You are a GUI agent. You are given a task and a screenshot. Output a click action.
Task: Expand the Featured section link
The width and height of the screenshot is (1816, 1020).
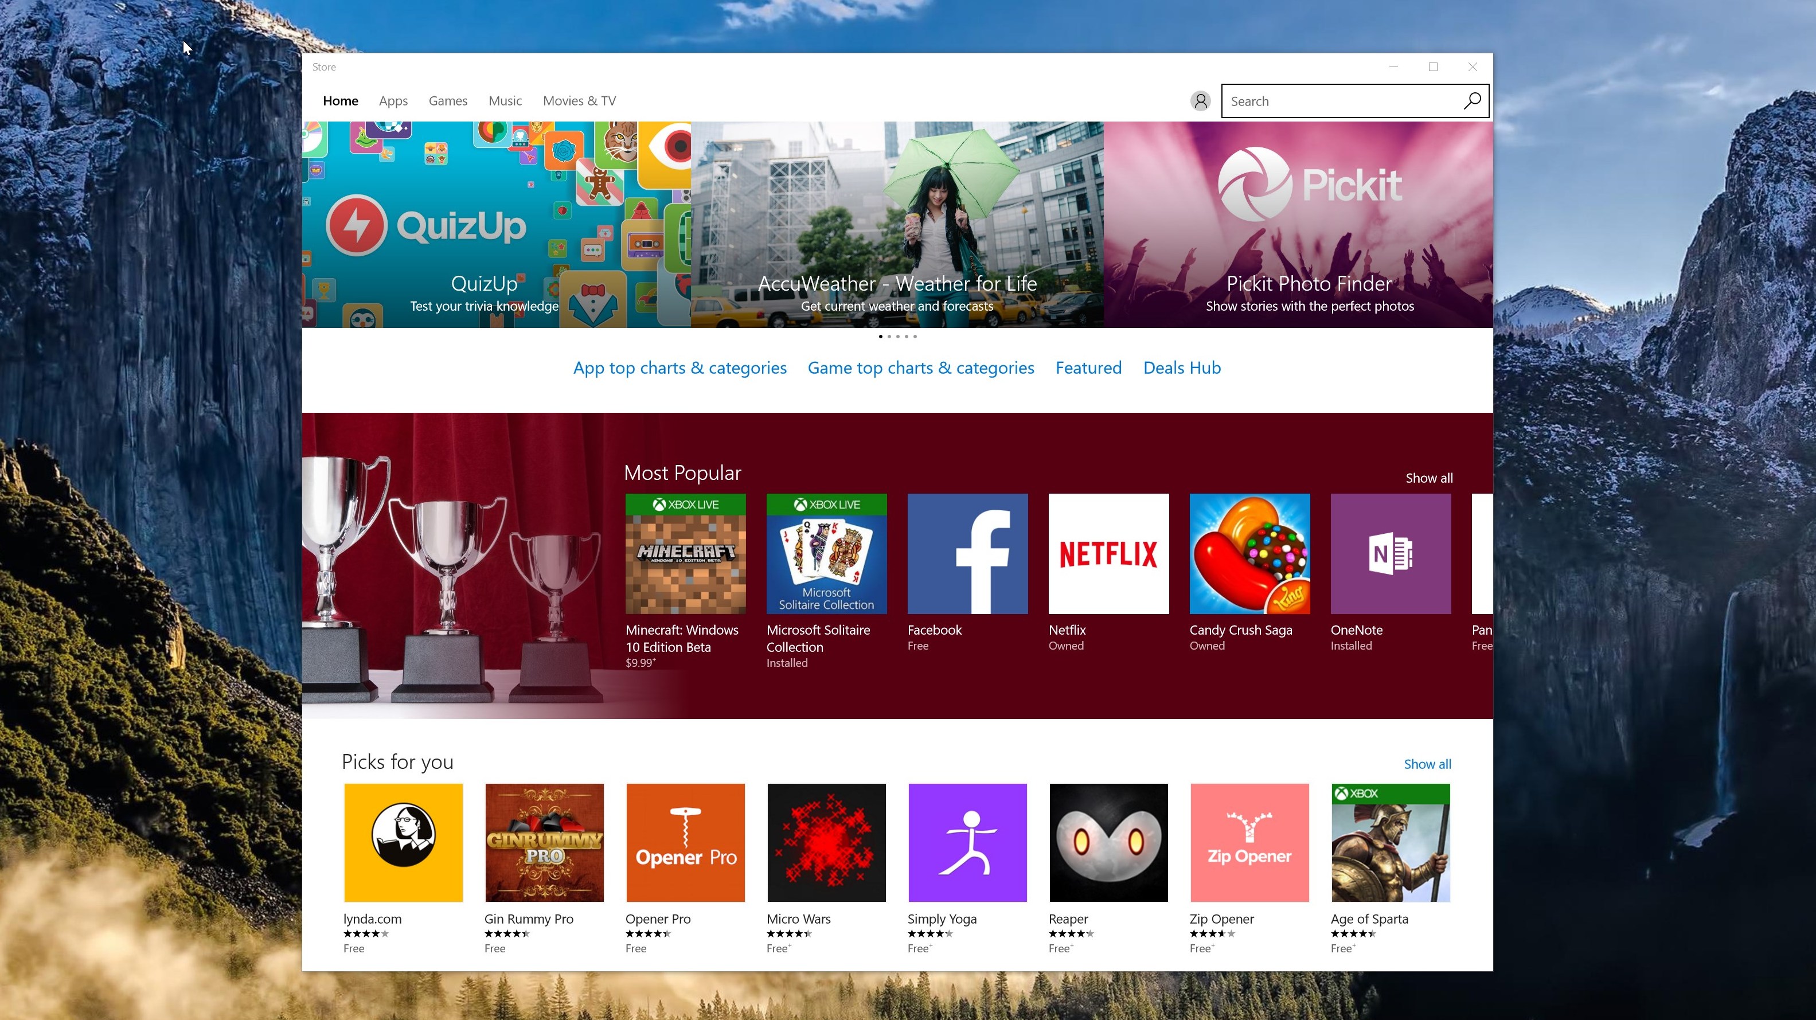(1088, 366)
